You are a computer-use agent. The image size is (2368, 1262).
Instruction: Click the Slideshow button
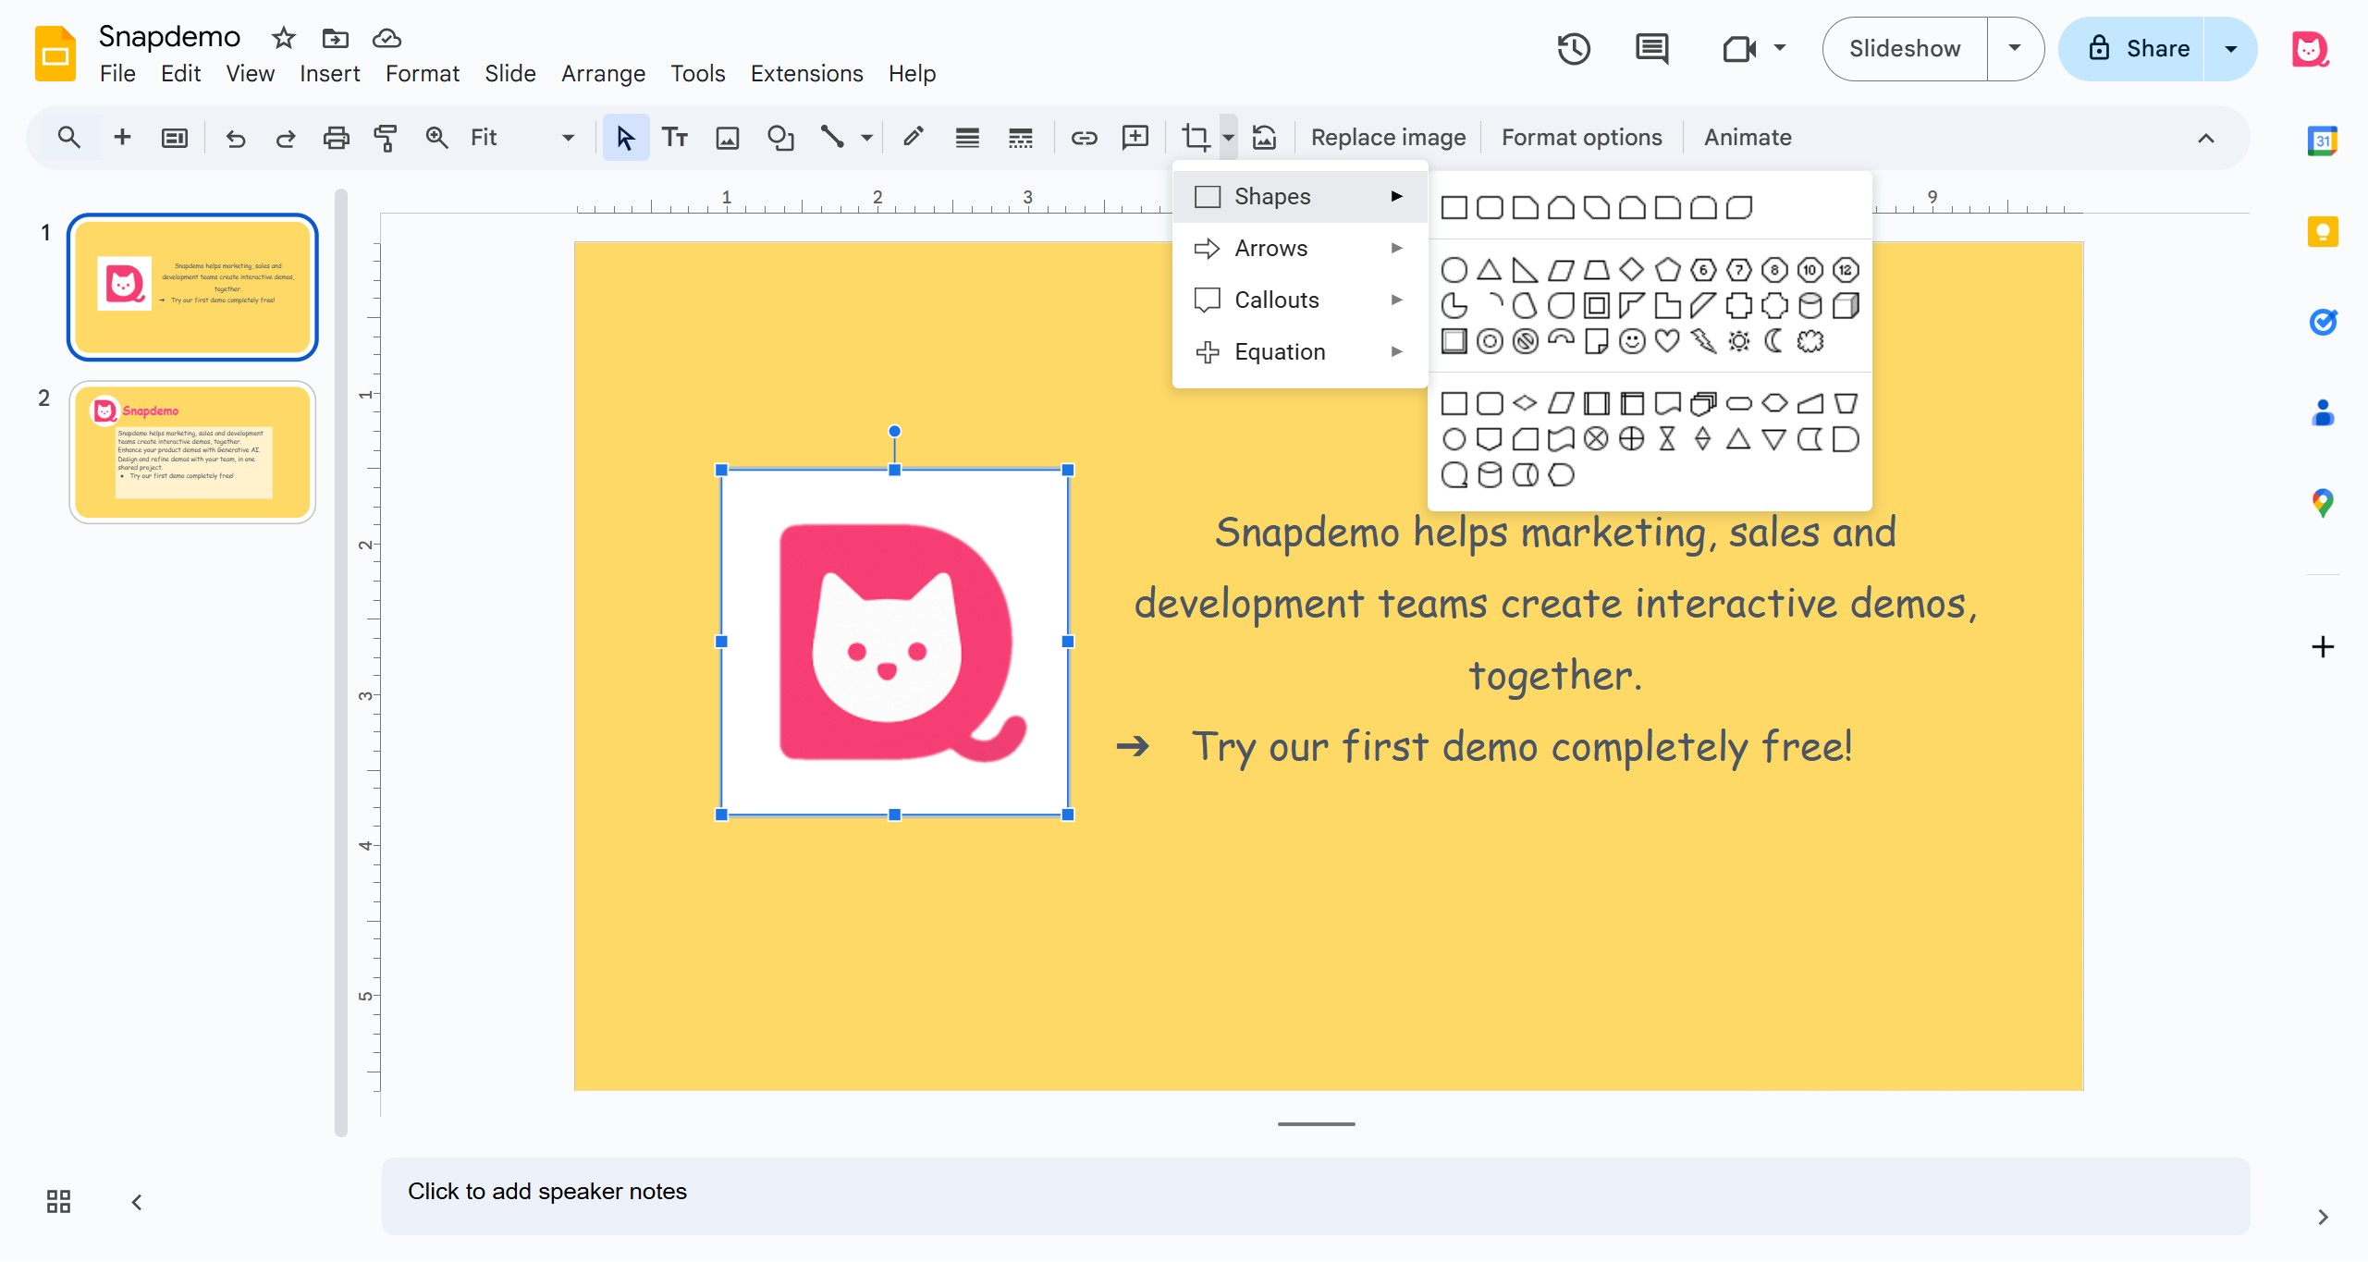pyautogui.click(x=1905, y=49)
